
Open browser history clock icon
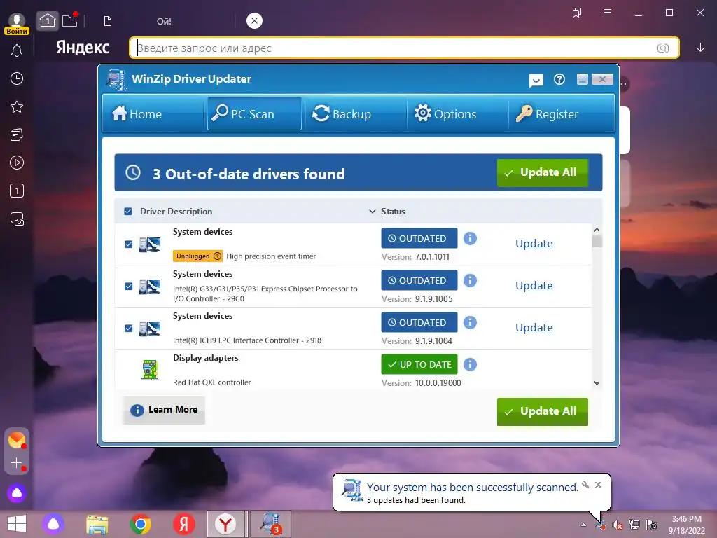(17, 78)
